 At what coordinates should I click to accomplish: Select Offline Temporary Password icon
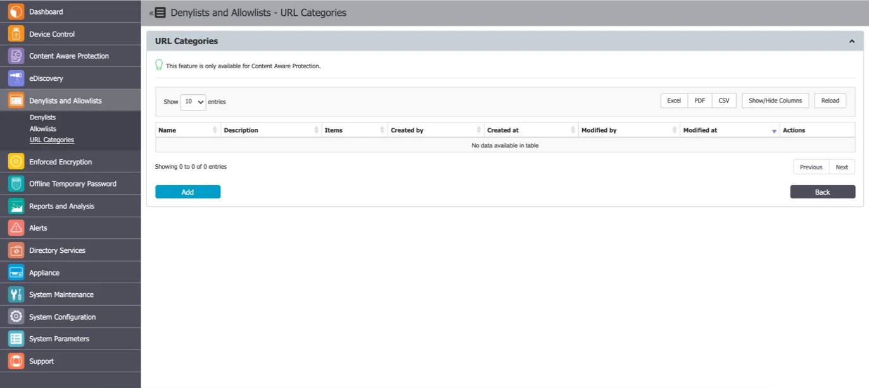point(16,184)
